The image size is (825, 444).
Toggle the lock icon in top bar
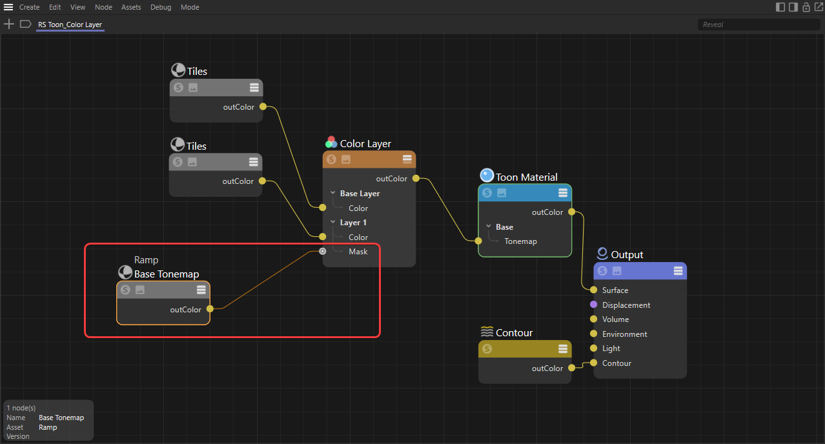pyautogui.click(x=806, y=7)
